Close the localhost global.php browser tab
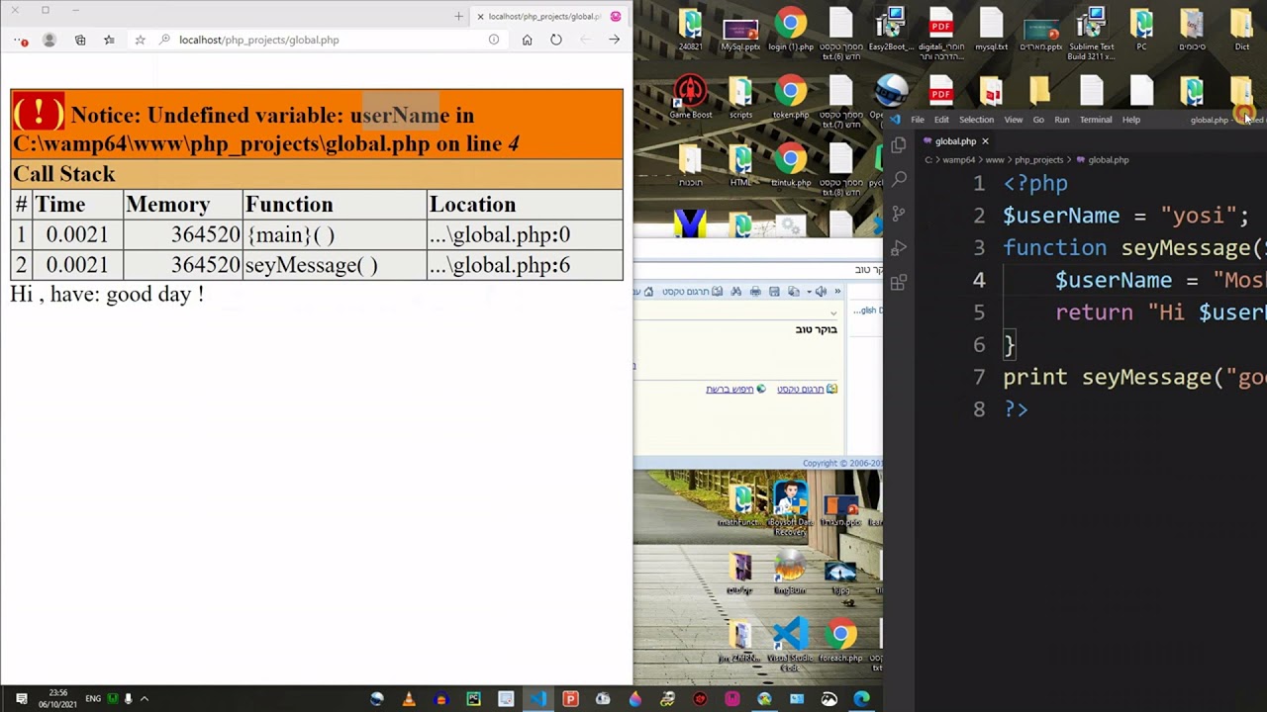 tap(480, 16)
